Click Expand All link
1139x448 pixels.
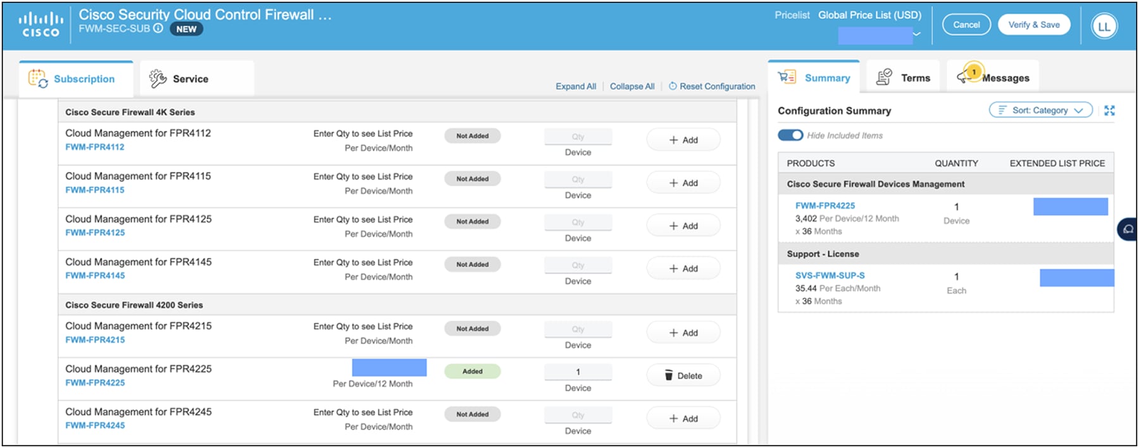[x=576, y=86]
